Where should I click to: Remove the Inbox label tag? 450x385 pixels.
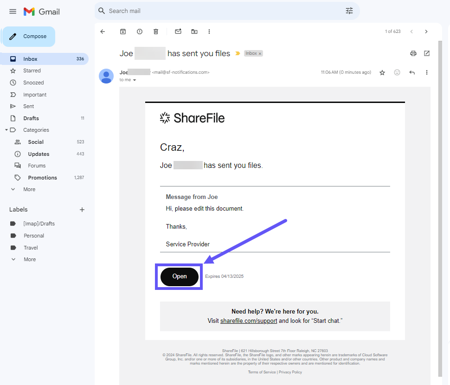260,54
